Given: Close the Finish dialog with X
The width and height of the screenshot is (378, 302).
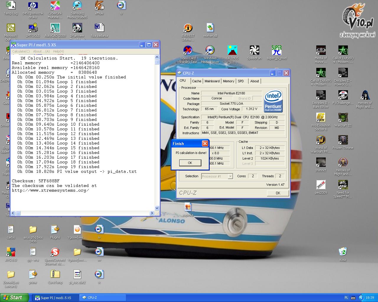Looking at the screenshot, I should click(205, 144).
